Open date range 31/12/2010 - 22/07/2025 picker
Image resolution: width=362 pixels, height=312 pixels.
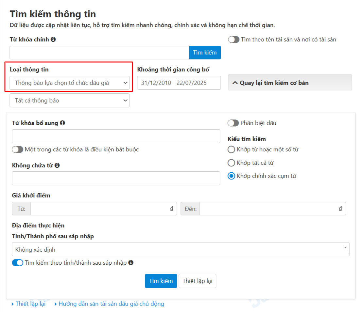click(x=179, y=83)
